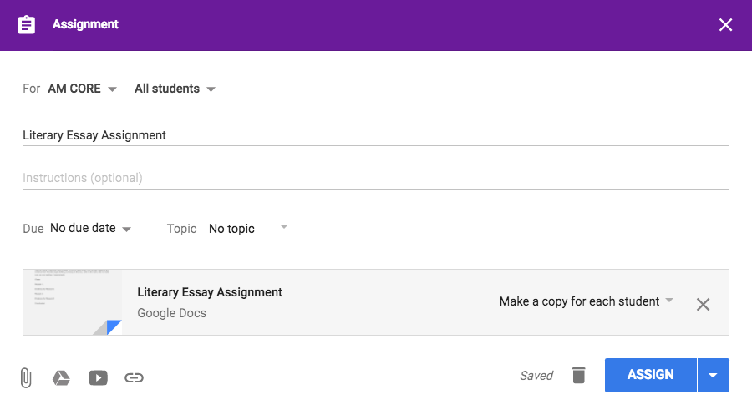
Task: Click the insert link icon
Action: 134,377
